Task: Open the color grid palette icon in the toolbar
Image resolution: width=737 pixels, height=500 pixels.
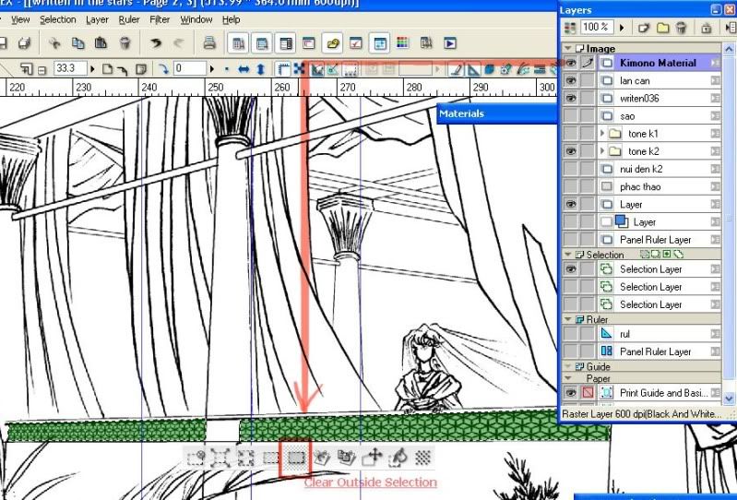Action: [402, 43]
